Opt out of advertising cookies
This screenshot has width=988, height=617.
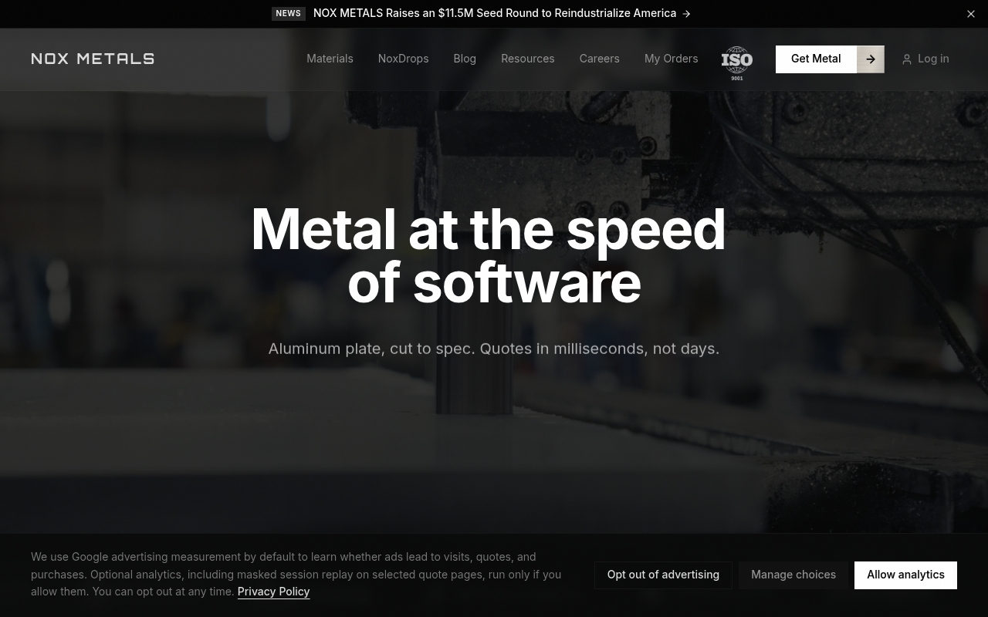(663, 575)
